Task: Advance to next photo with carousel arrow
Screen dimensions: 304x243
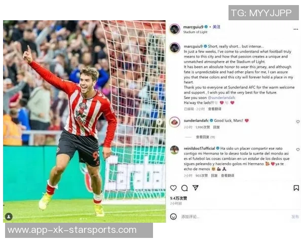Action: 160,121
